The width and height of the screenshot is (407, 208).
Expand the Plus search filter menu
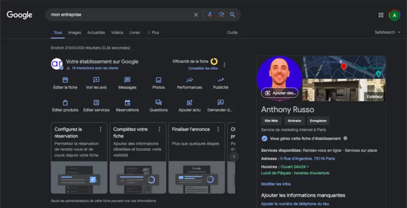point(153,33)
